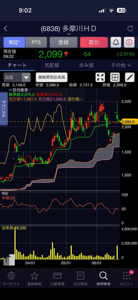Open the 日足 timeframe dropdown
This screenshot has width=138, height=300.
(17, 77)
